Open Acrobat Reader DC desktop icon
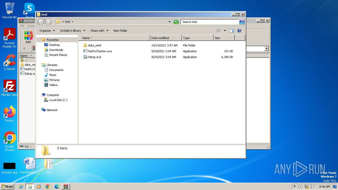 10,38
